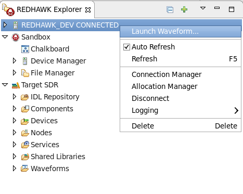Select the Nodes label
This screenshot has height=194, width=243.
(x=41, y=133)
